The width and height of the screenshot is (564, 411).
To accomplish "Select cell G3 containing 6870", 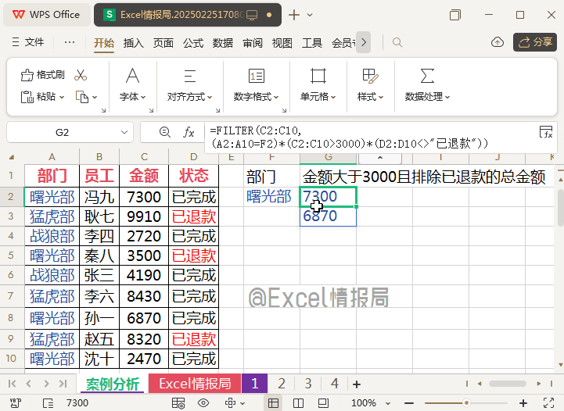I will click(x=328, y=216).
